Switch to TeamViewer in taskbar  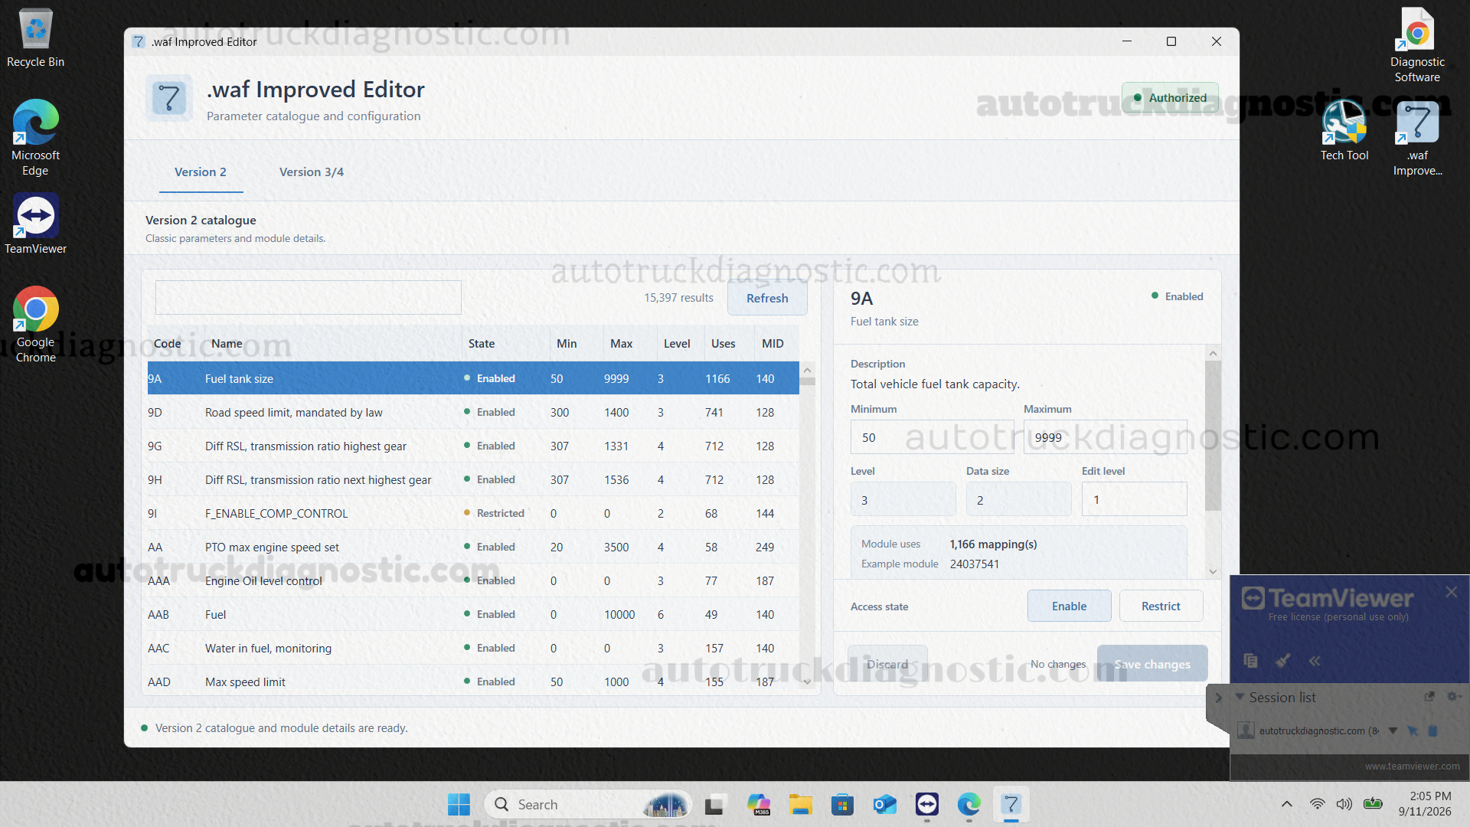[x=927, y=804]
